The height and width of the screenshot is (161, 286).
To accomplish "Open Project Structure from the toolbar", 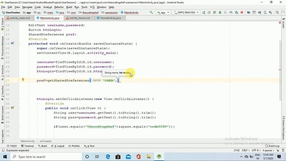I will point(248,13).
